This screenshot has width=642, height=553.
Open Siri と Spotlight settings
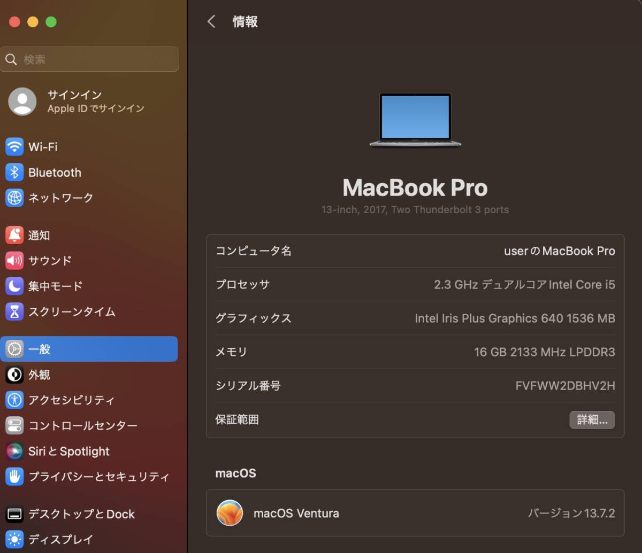tap(89, 451)
